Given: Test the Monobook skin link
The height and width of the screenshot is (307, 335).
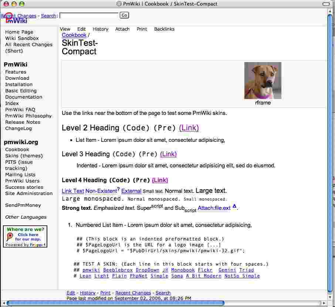Looking at the screenshot, I should tap(183, 270).
